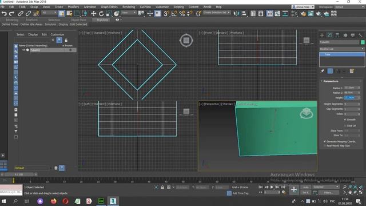Open the Select by Name list
366x206 pixels.
pyautogui.click(x=69, y=14)
